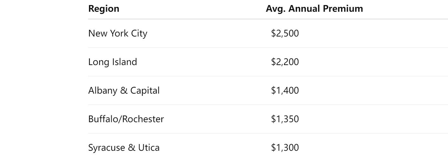448x159 pixels.
Task: Select the $1,300 premium value
Action: [x=285, y=148]
